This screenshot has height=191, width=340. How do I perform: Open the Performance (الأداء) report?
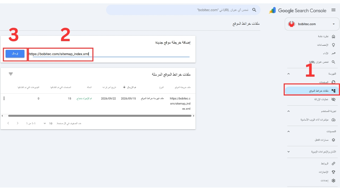point(329,53)
